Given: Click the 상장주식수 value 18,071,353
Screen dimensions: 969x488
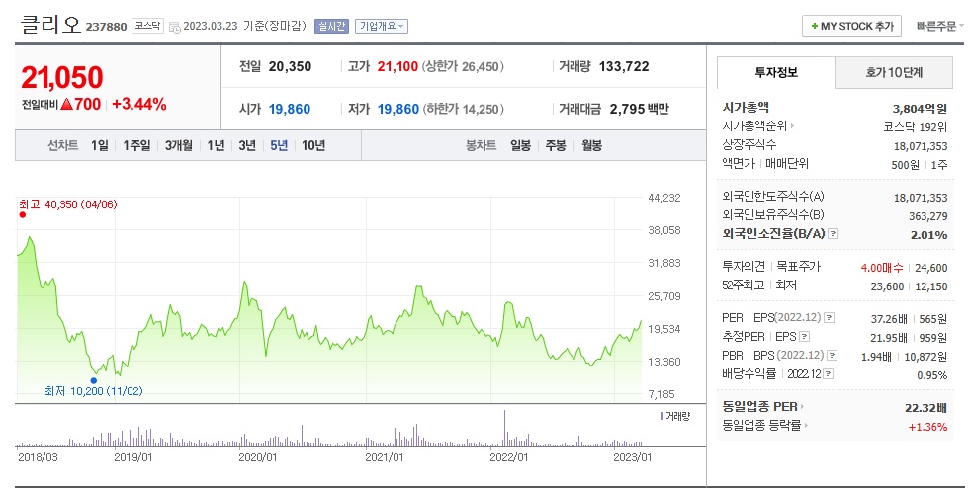Looking at the screenshot, I should click(x=921, y=146).
